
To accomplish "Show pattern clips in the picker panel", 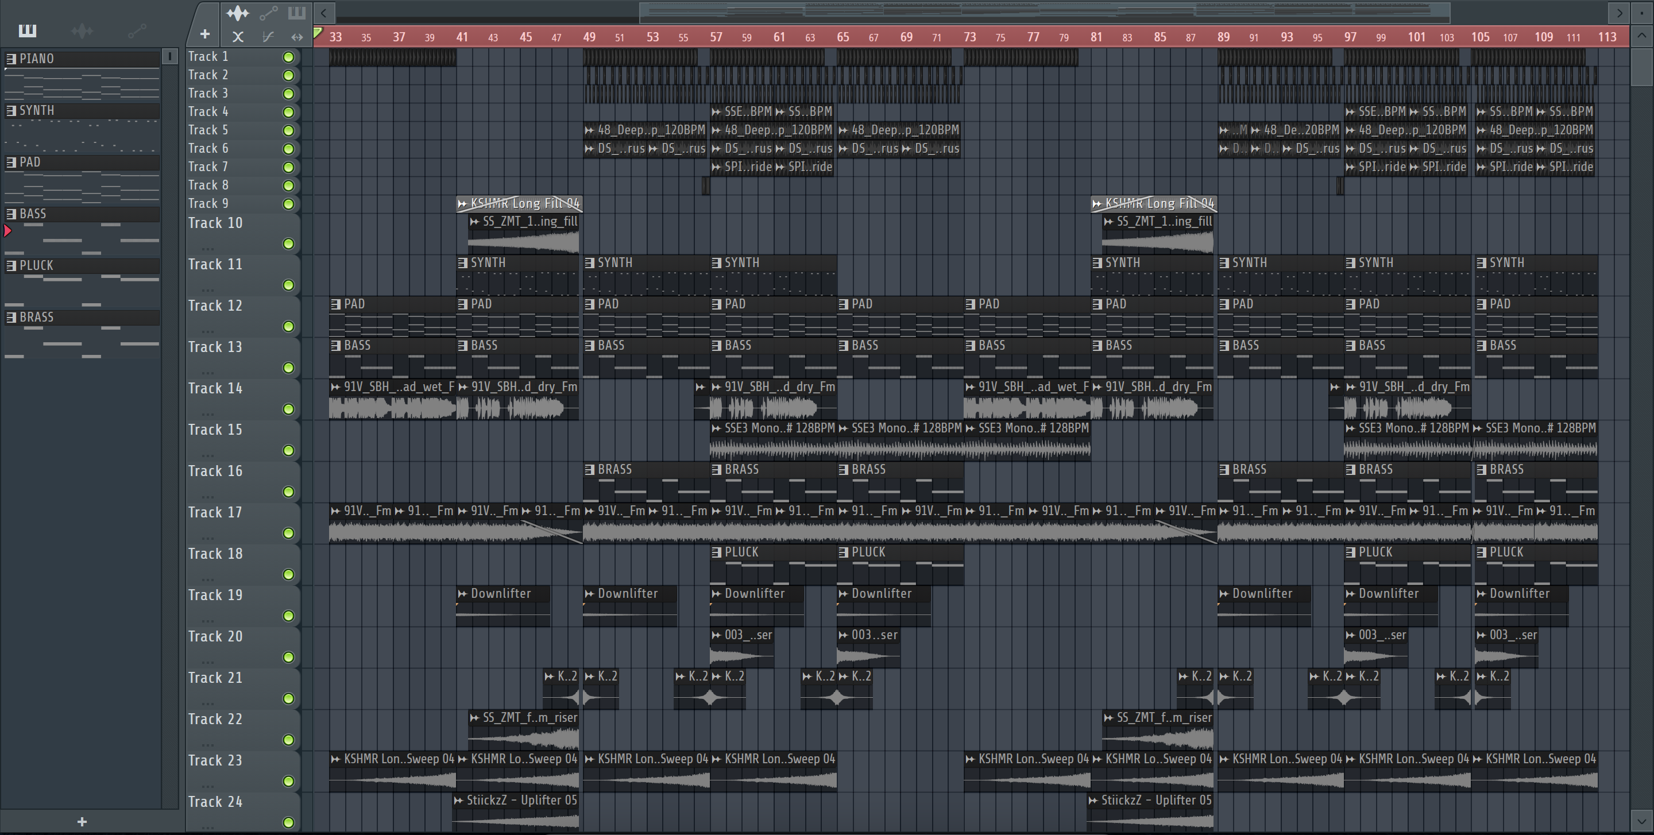I will [28, 30].
